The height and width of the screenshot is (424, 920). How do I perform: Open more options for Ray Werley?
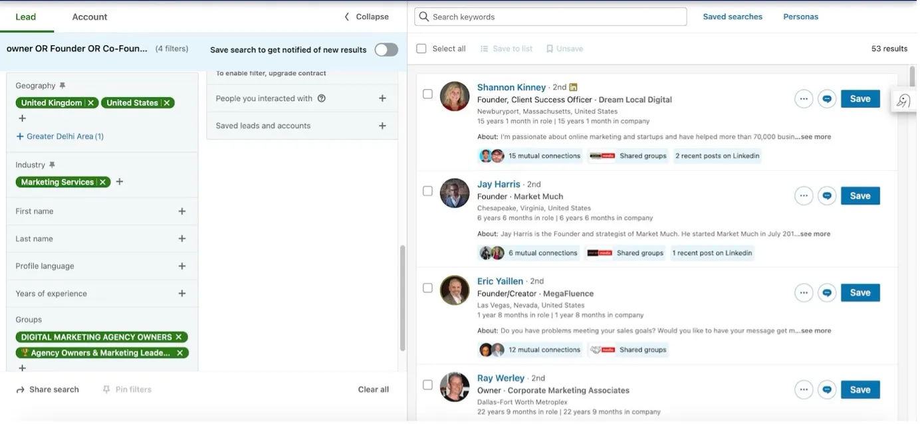pos(804,390)
